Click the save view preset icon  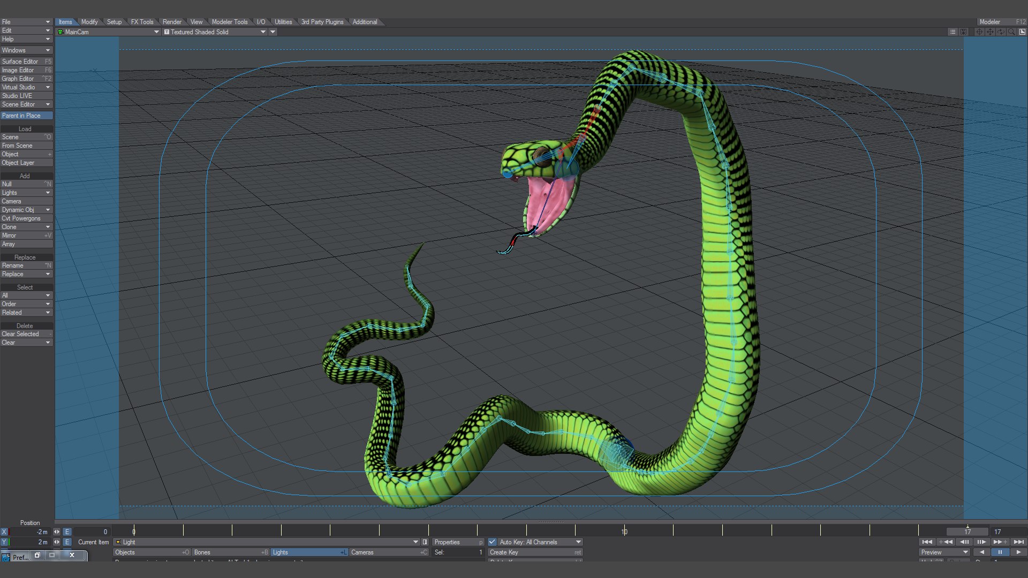tap(964, 32)
